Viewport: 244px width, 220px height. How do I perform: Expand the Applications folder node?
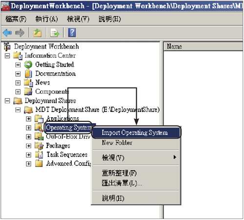[29, 119]
